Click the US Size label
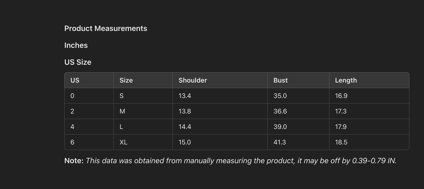 78,62
